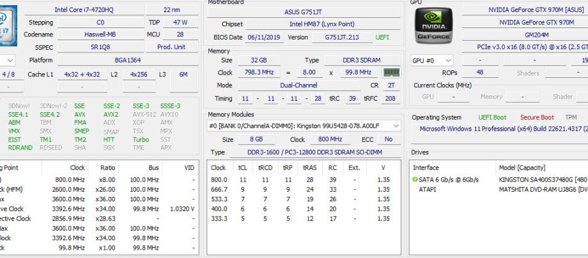Click the tRAS column header
Screen dimensions: 588x258
click(x=310, y=168)
